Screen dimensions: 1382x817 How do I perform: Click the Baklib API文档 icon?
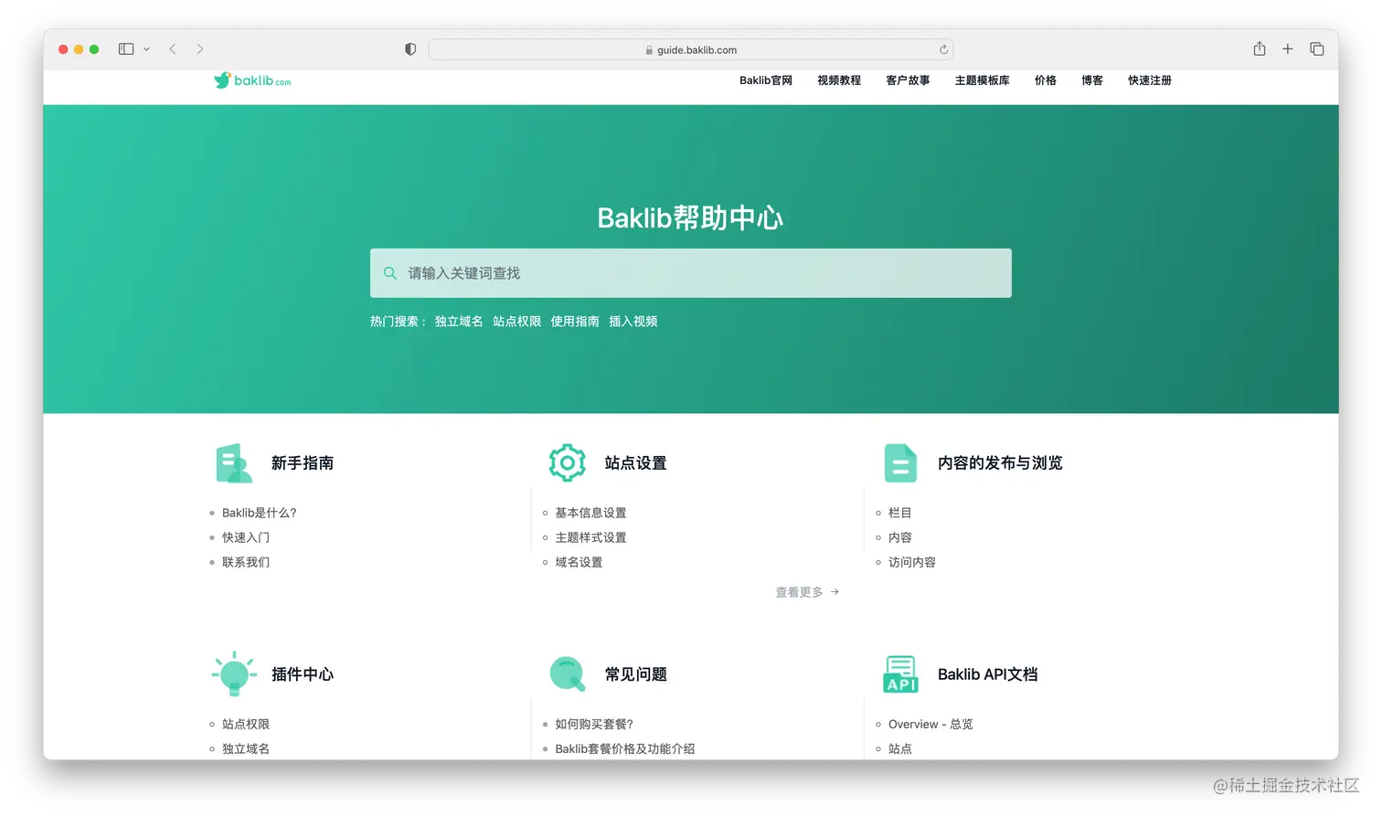tap(900, 674)
